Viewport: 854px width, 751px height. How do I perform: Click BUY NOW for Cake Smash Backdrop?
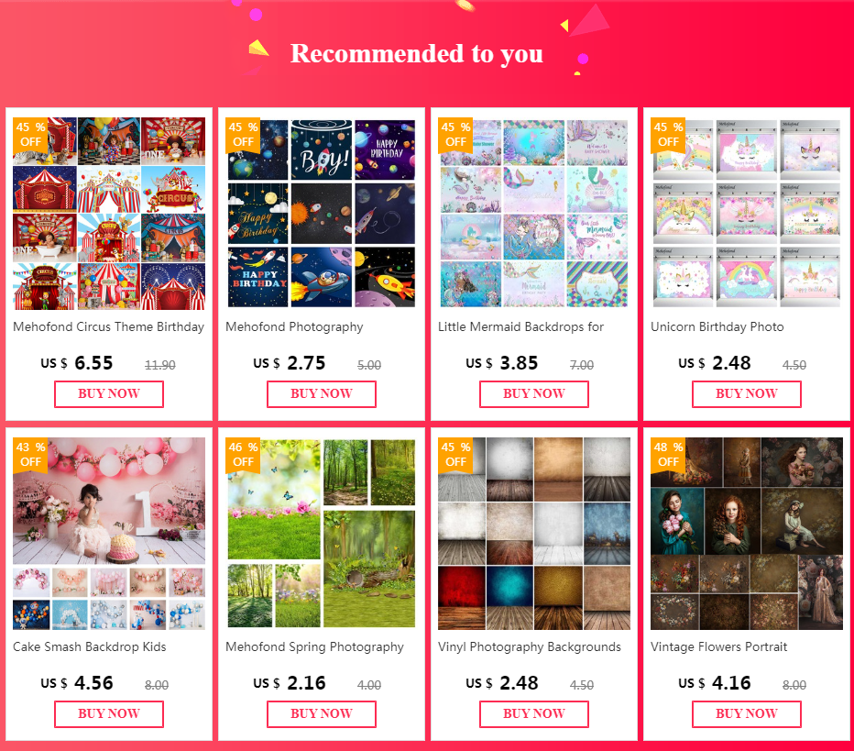click(x=109, y=714)
